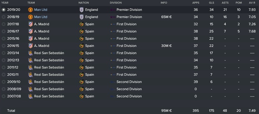This screenshot has height=114, width=259.
Task: Select the 2018/19 season radio button
Action: pyautogui.click(x=3, y=17)
